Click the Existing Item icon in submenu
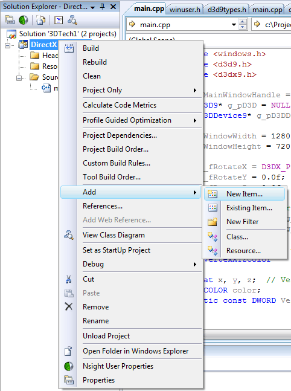Viewport: 291px width, 391px height. click(x=213, y=207)
